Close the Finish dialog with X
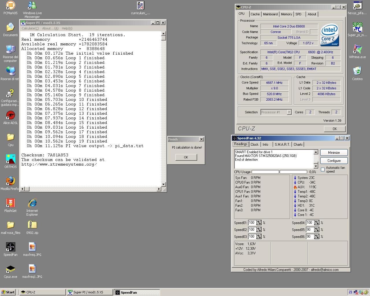Image resolution: width=370 pixels, height=296 pixels. tap(201, 139)
